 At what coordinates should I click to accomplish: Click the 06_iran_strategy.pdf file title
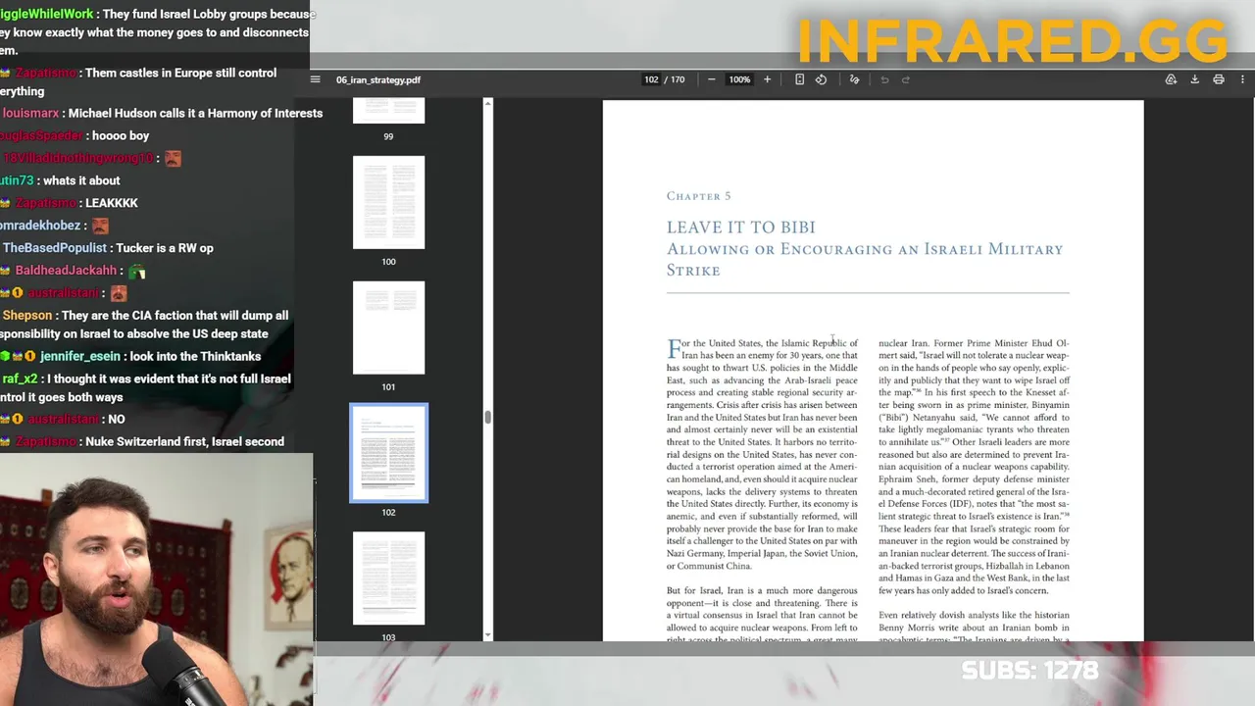[378, 79]
